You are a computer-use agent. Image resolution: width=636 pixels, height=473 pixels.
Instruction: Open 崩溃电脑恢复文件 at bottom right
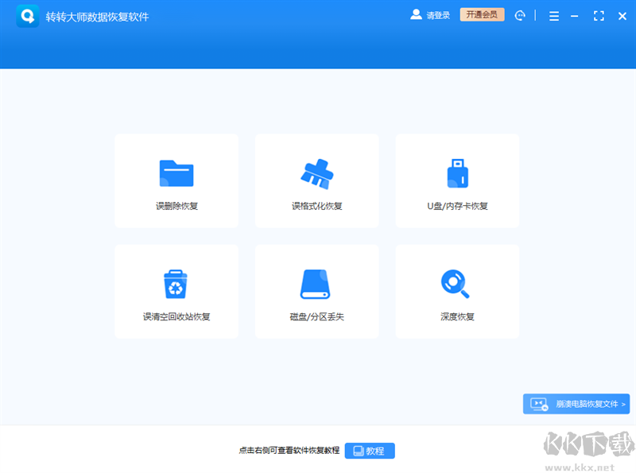point(576,404)
